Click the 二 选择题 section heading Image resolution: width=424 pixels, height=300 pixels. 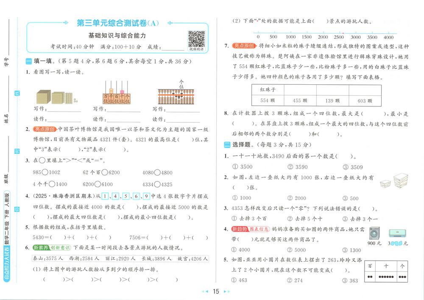(238, 145)
